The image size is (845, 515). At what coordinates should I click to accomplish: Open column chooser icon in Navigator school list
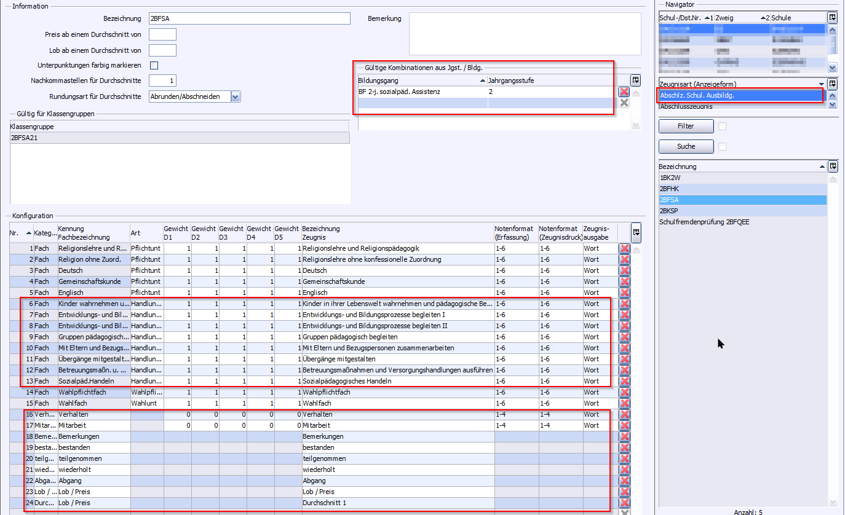(x=832, y=18)
